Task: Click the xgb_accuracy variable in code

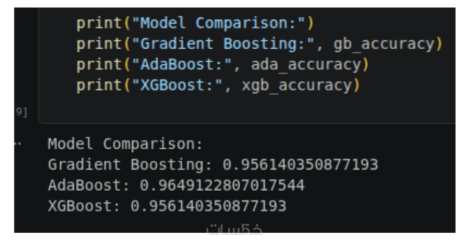Action: pos(296,86)
